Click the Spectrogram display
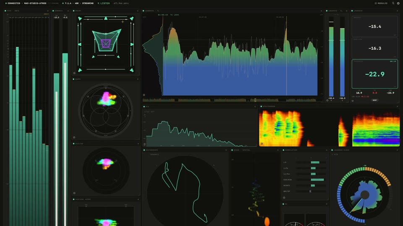This screenshot has width=403, height=226. click(330, 128)
